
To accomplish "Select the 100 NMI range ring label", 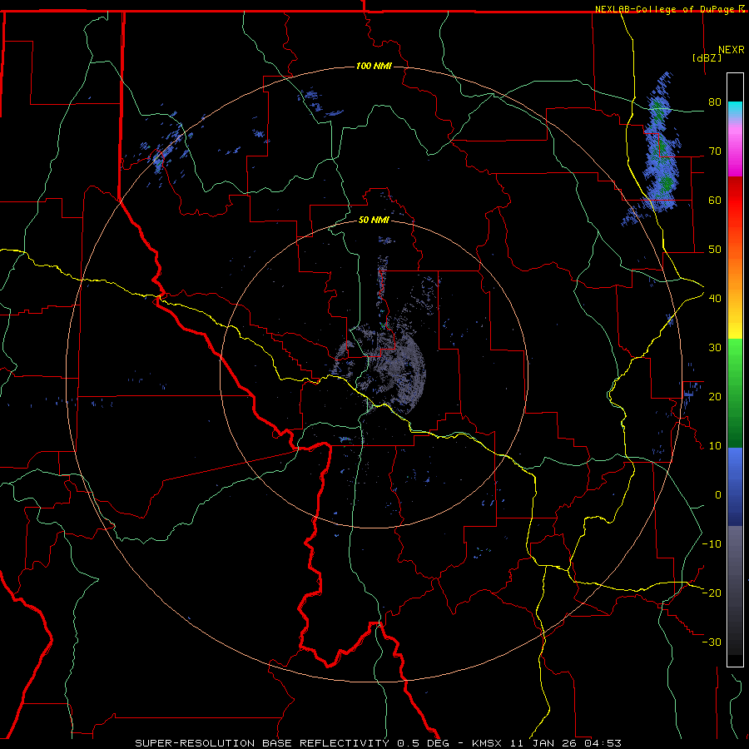I will coord(374,66).
